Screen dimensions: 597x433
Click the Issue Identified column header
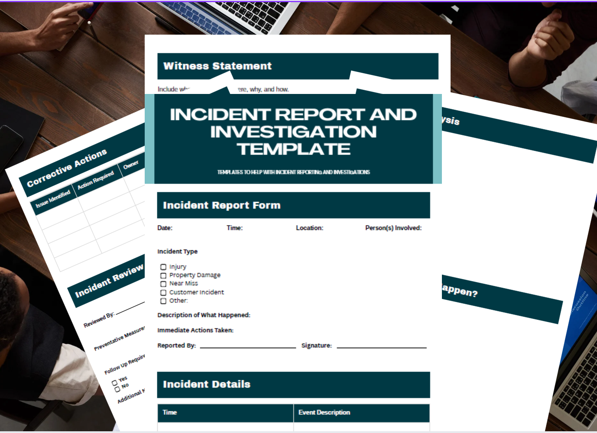pos(53,199)
